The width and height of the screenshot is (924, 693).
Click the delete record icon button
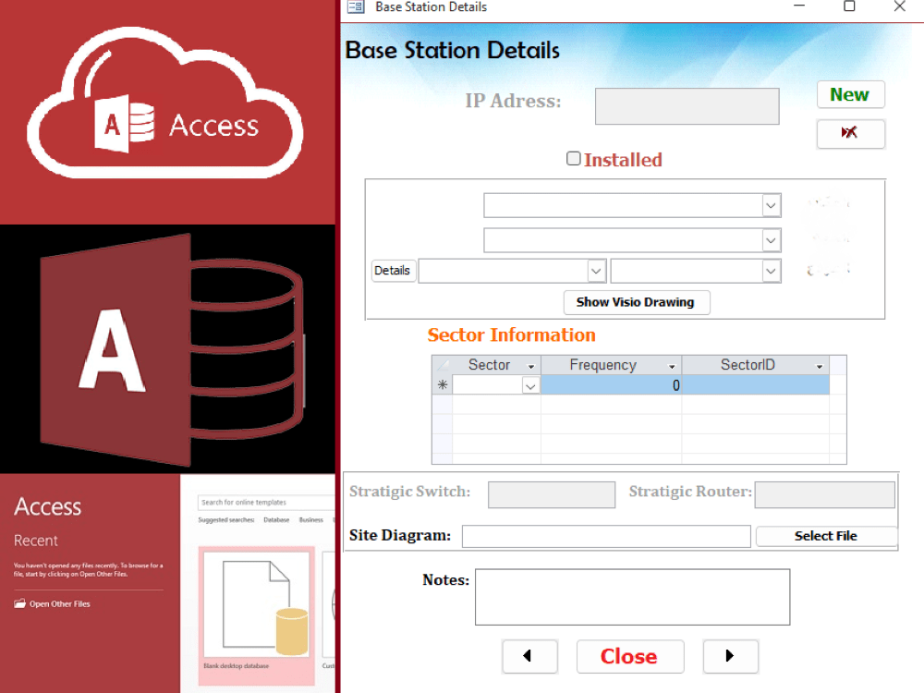tap(850, 133)
